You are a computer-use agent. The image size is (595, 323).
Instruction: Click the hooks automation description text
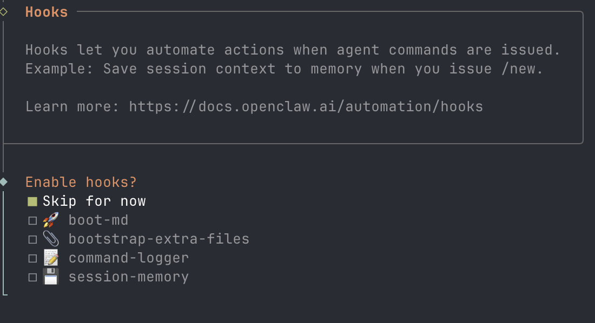(292, 50)
